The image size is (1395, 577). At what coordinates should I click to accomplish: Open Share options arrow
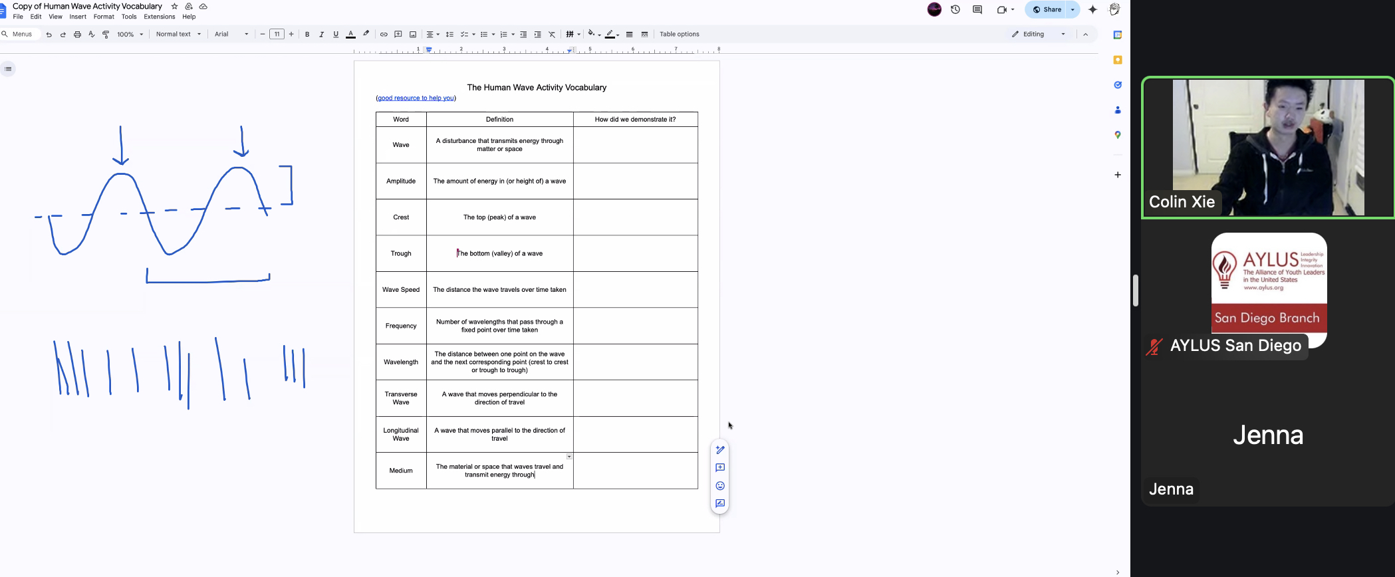pos(1073,9)
